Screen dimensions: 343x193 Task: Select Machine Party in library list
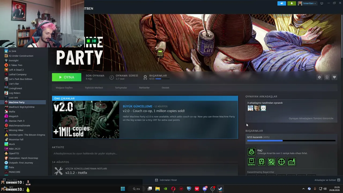point(23,102)
